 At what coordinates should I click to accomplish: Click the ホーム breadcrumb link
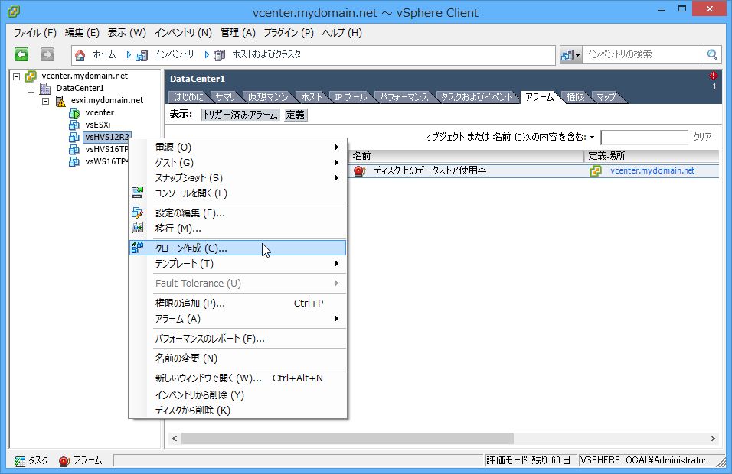point(105,54)
